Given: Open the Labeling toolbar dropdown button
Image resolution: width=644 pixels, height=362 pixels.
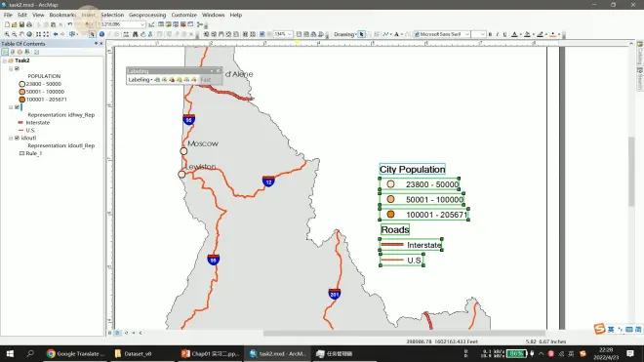Looking at the screenshot, I should (141, 80).
